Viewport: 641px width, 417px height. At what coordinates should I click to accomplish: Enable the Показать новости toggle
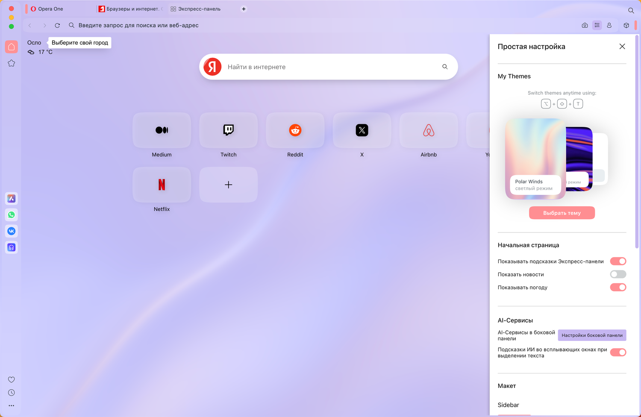pyautogui.click(x=618, y=274)
